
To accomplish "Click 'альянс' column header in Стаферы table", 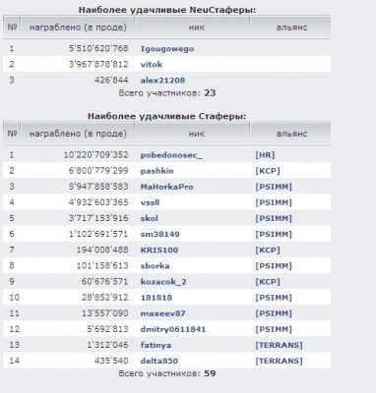I will pyautogui.click(x=291, y=134).
